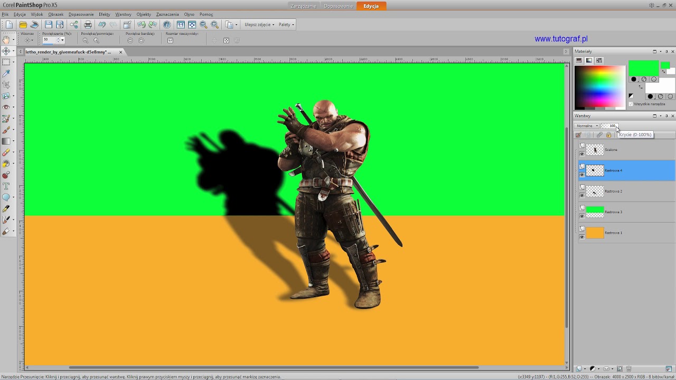Open the Wzorce presets dropdown
The width and height of the screenshot is (676, 380).
tap(29, 40)
